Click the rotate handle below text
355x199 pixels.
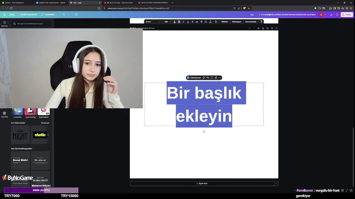click(x=204, y=132)
